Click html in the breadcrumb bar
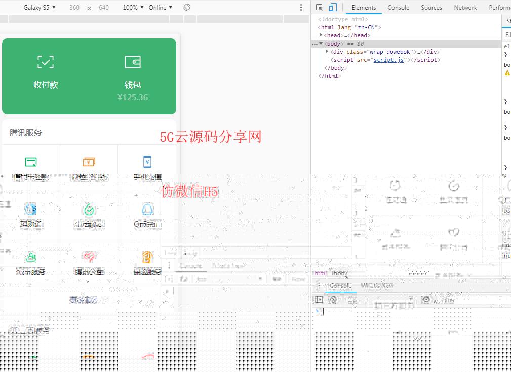Viewport: 511px width, 372px height. point(321,273)
